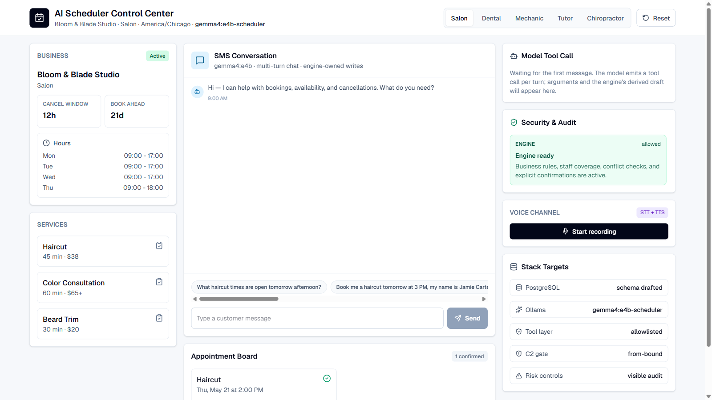Click the shield icon beside Security & Audit
The image size is (712, 400).
[x=514, y=123]
